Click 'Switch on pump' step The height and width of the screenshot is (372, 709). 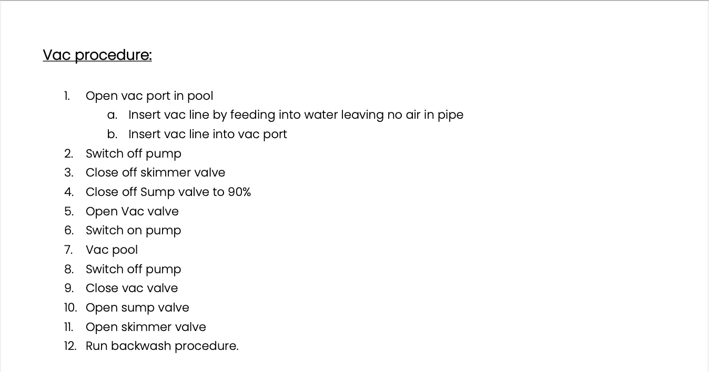(x=134, y=231)
